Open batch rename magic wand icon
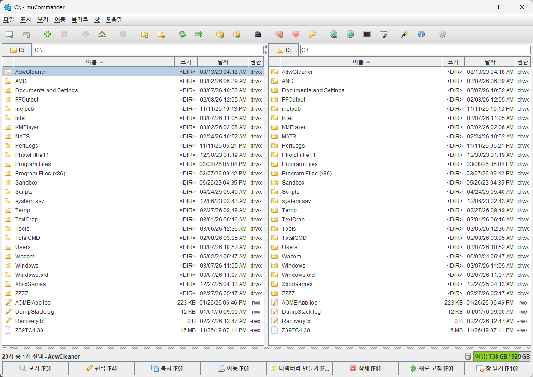 [405, 34]
